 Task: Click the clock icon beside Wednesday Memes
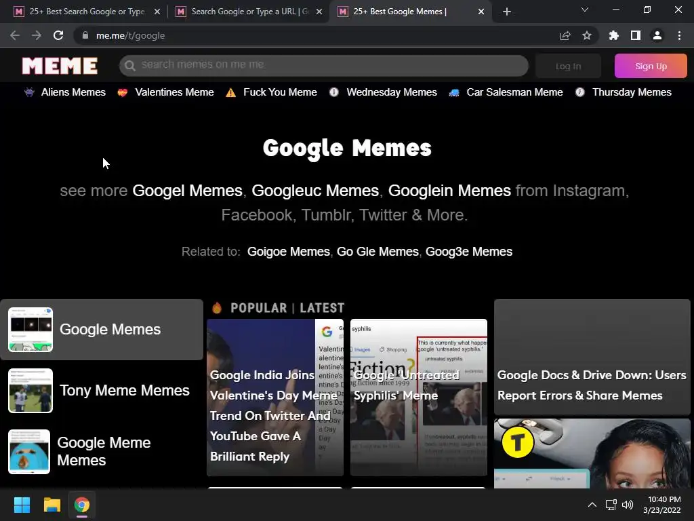click(x=333, y=92)
